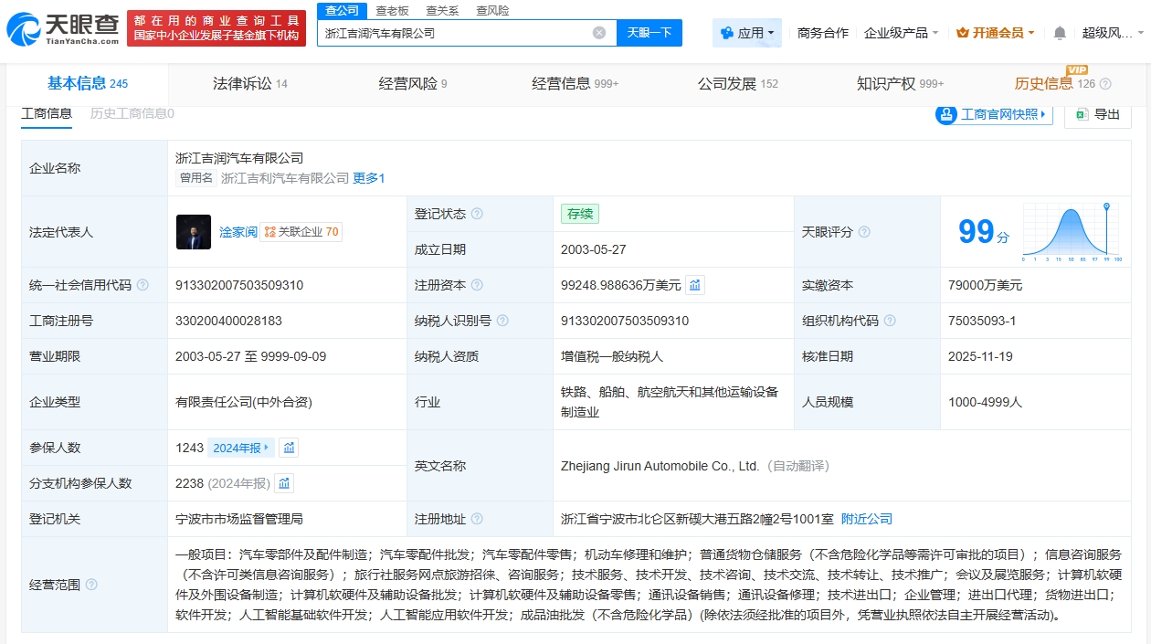1151x644 pixels.
Task: Select the 查老板 search mode
Action: pyautogui.click(x=392, y=11)
